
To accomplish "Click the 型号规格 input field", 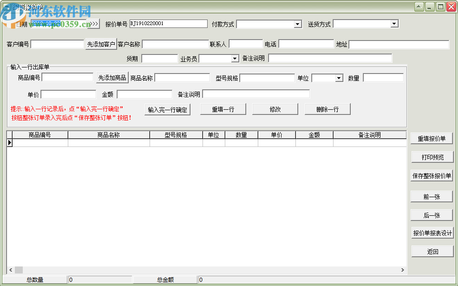I will 267,78.
